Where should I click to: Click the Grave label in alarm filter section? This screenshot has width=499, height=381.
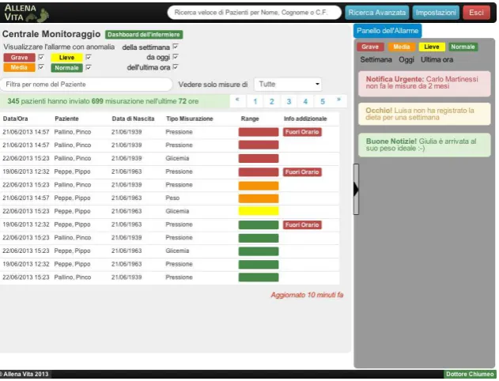click(x=19, y=58)
